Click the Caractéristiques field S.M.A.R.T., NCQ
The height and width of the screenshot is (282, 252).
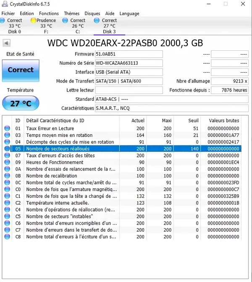pyautogui.click(x=172, y=108)
